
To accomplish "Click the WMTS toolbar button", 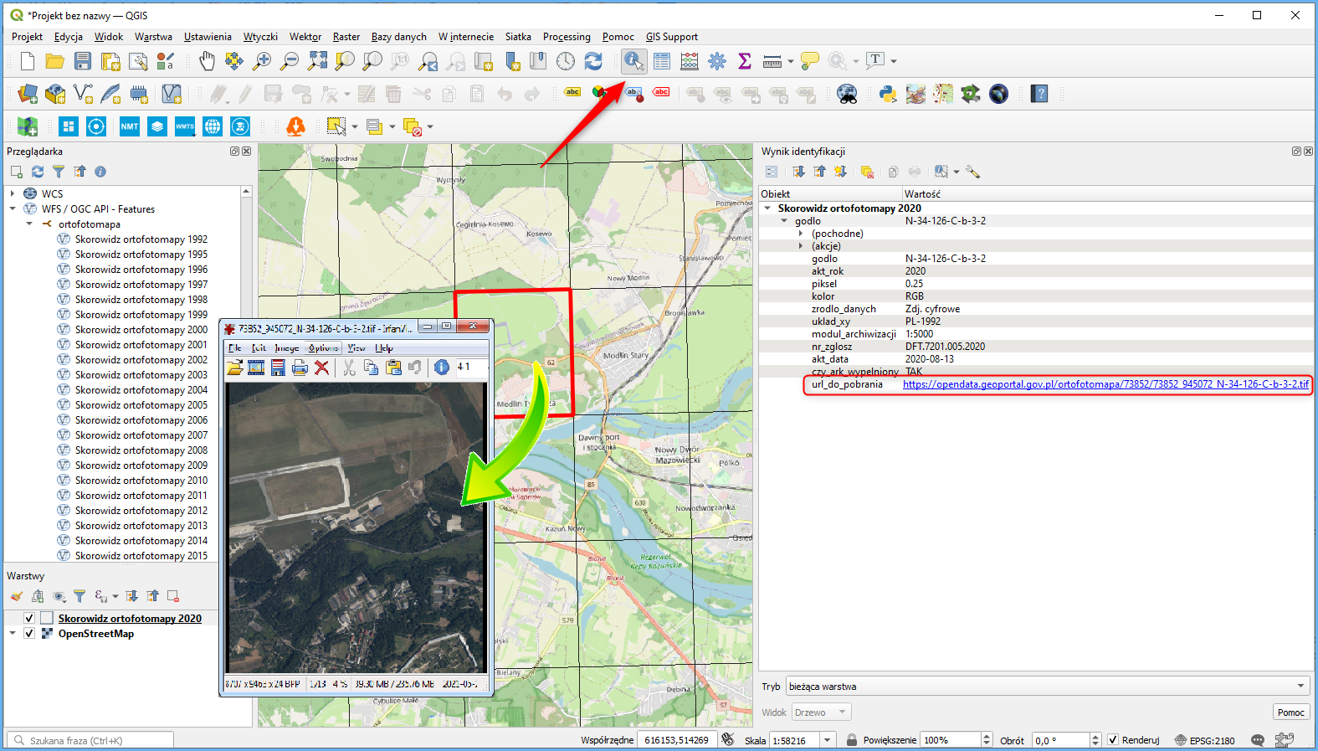I will click(185, 126).
